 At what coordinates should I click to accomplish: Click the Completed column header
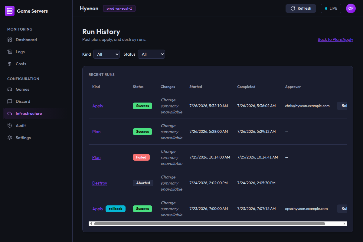click(246, 87)
